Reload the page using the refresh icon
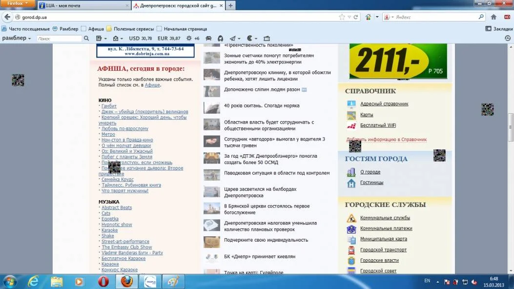514x289 pixels. (356, 17)
